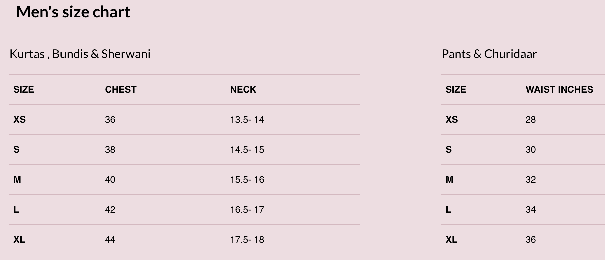Click neck value 13.5- 14

(247, 119)
